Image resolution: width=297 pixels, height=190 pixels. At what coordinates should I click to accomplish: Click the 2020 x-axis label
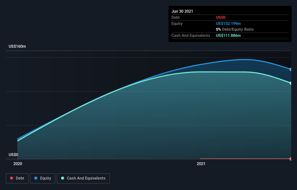[x=18, y=164]
